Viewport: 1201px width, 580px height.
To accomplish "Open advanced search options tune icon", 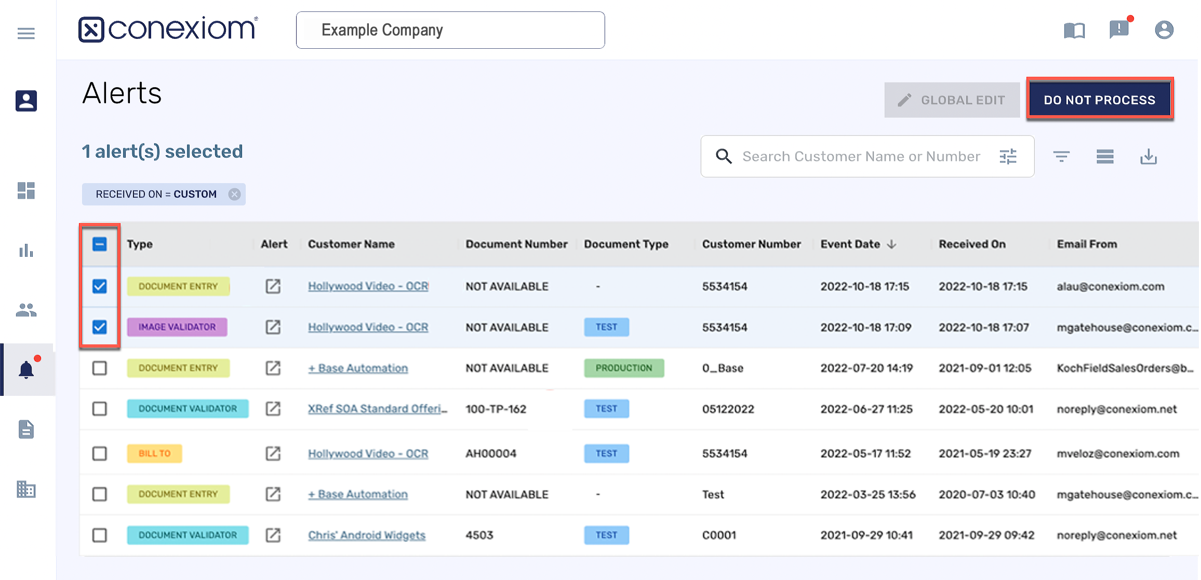I will (x=1008, y=156).
